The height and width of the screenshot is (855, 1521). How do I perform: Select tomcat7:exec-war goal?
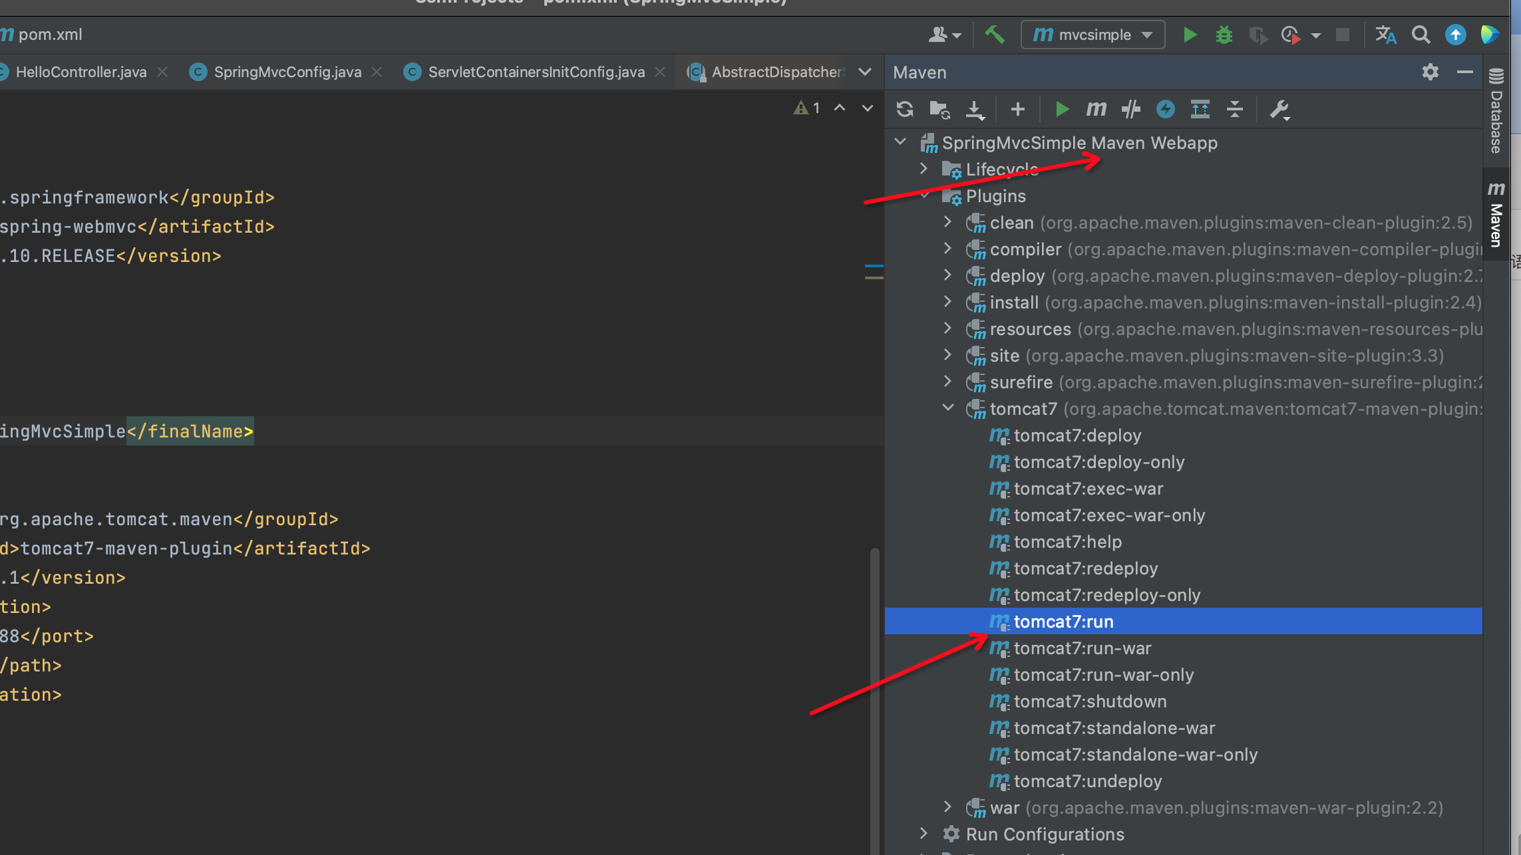1183,489
